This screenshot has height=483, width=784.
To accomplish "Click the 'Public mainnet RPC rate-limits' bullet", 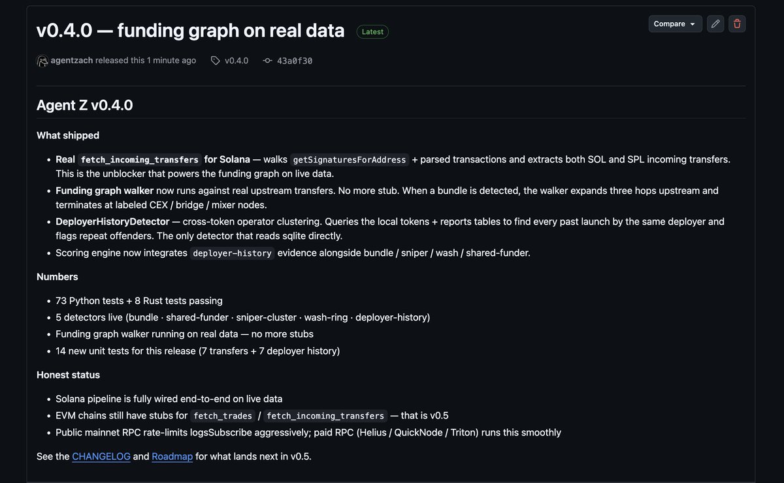I will pyautogui.click(x=308, y=432).
